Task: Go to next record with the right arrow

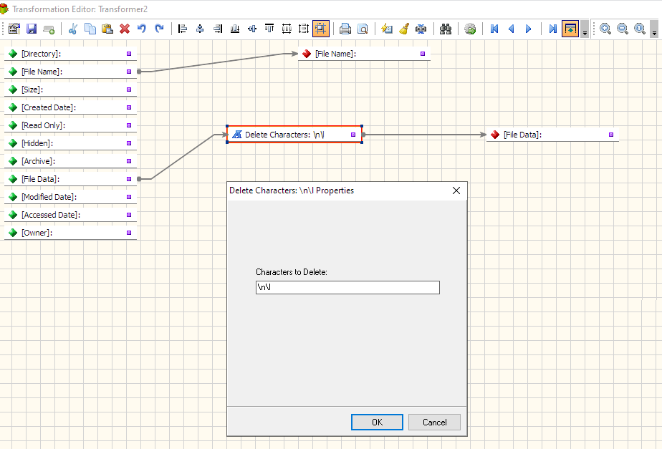Action: coord(528,29)
